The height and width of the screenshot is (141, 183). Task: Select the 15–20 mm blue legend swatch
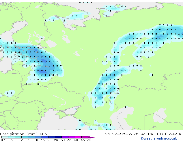click(45, 137)
